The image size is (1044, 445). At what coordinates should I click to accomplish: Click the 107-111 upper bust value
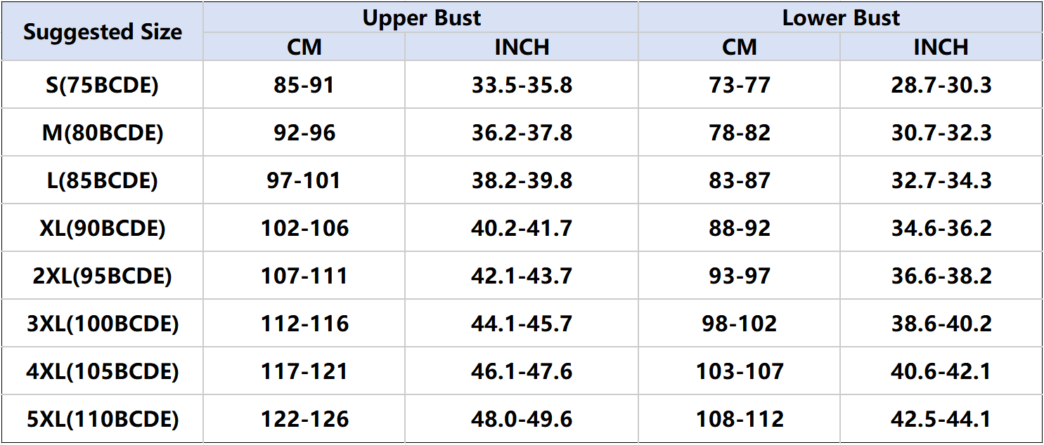[304, 276]
